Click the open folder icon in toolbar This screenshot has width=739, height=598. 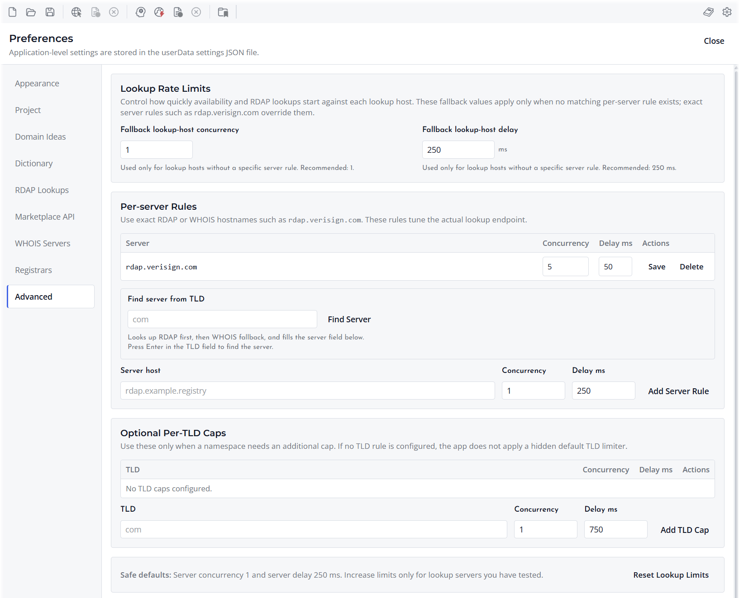click(x=31, y=12)
